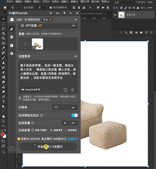
Task: Open StartAI clipboard sidebar icon
Action: click(x=12, y=45)
